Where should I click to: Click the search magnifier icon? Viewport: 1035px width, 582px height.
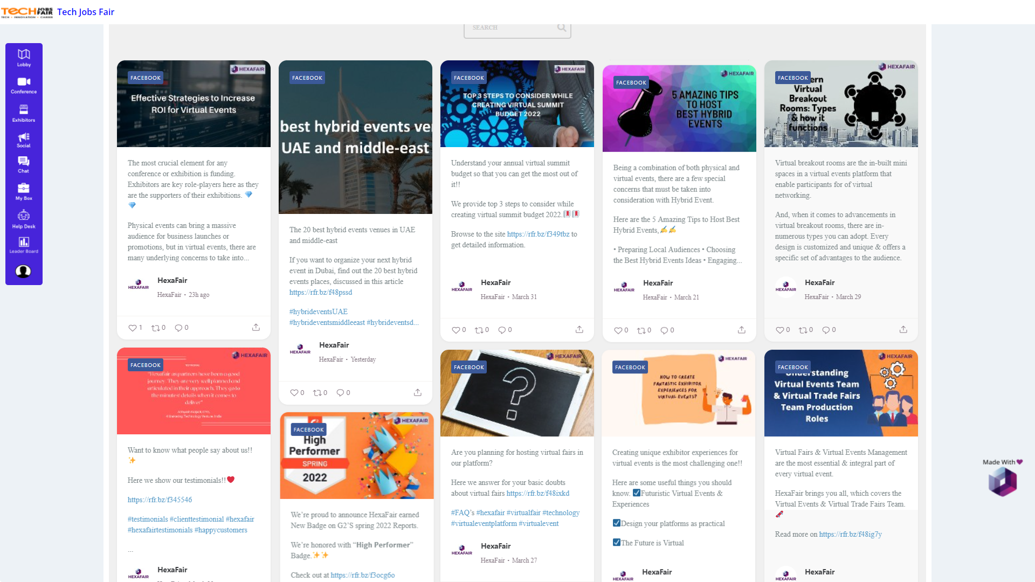click(x=562, y=28)
